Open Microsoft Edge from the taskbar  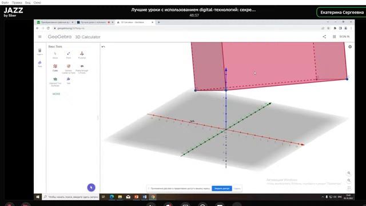(x=112, y=197)
